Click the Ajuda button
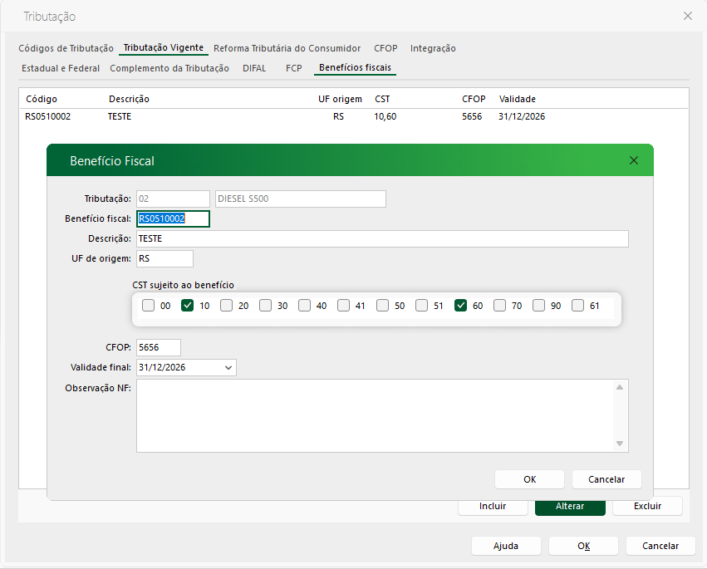This screenshot has height=569, width=707. click(505, 546)
